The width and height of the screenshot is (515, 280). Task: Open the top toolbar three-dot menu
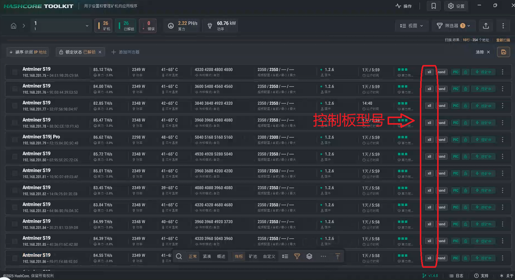pyautogui.click(x=503, y=26)
